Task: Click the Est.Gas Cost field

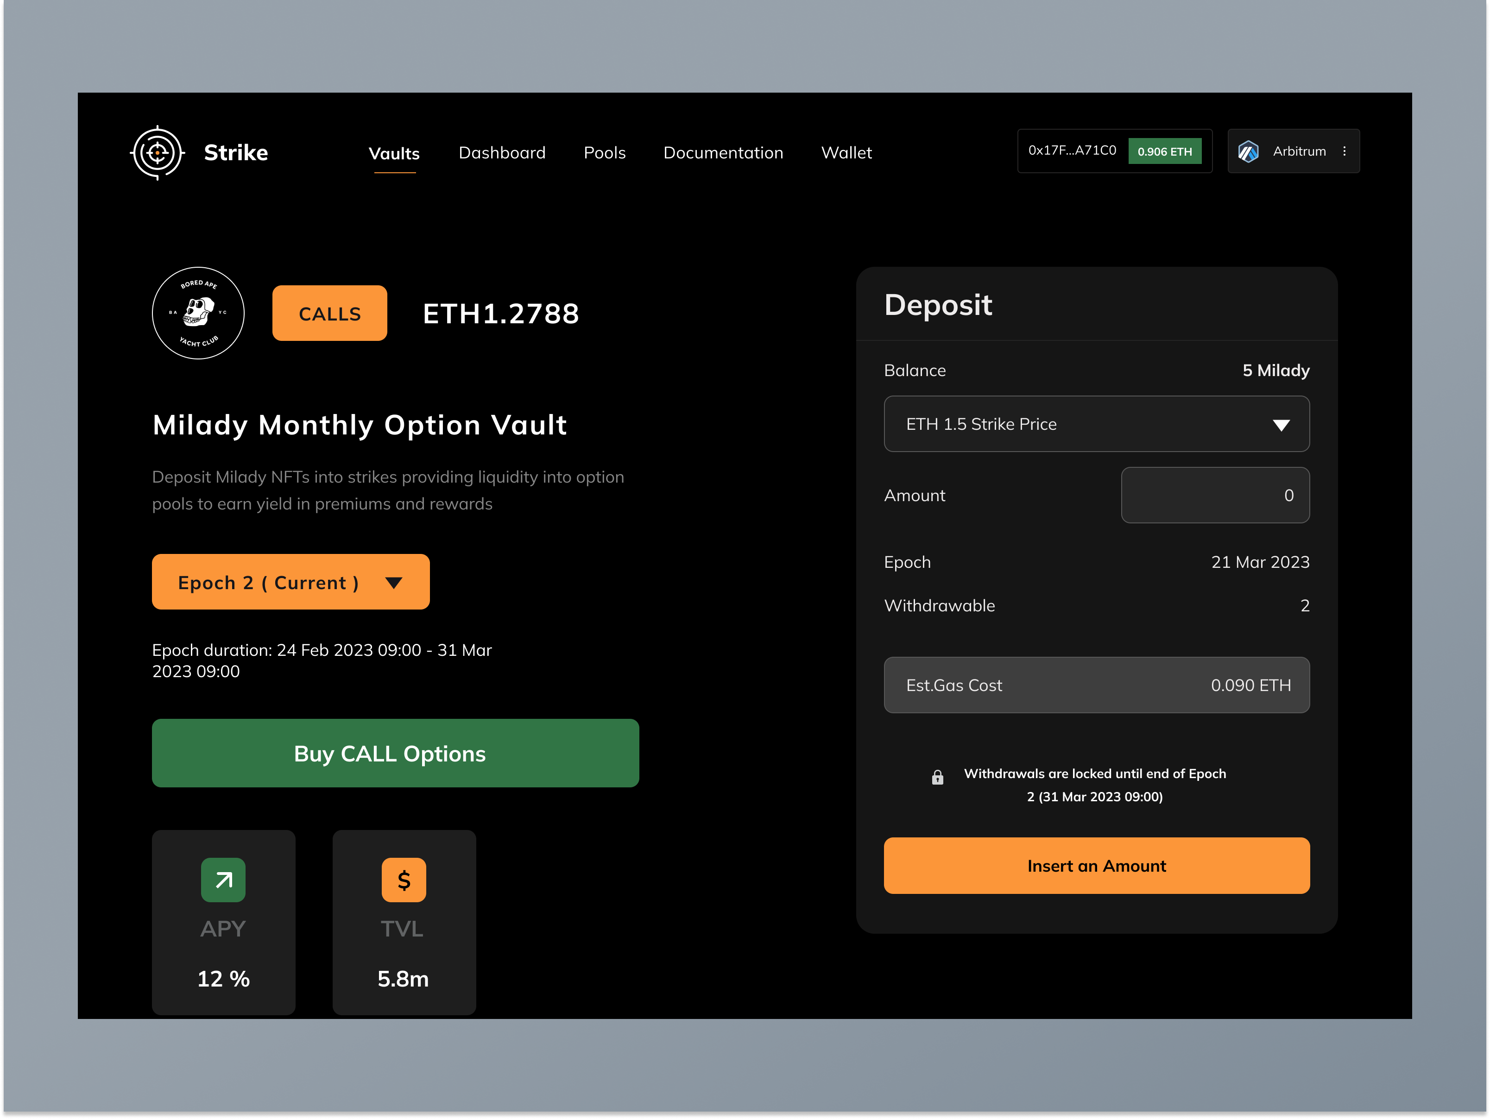Action: (1097, 685)
